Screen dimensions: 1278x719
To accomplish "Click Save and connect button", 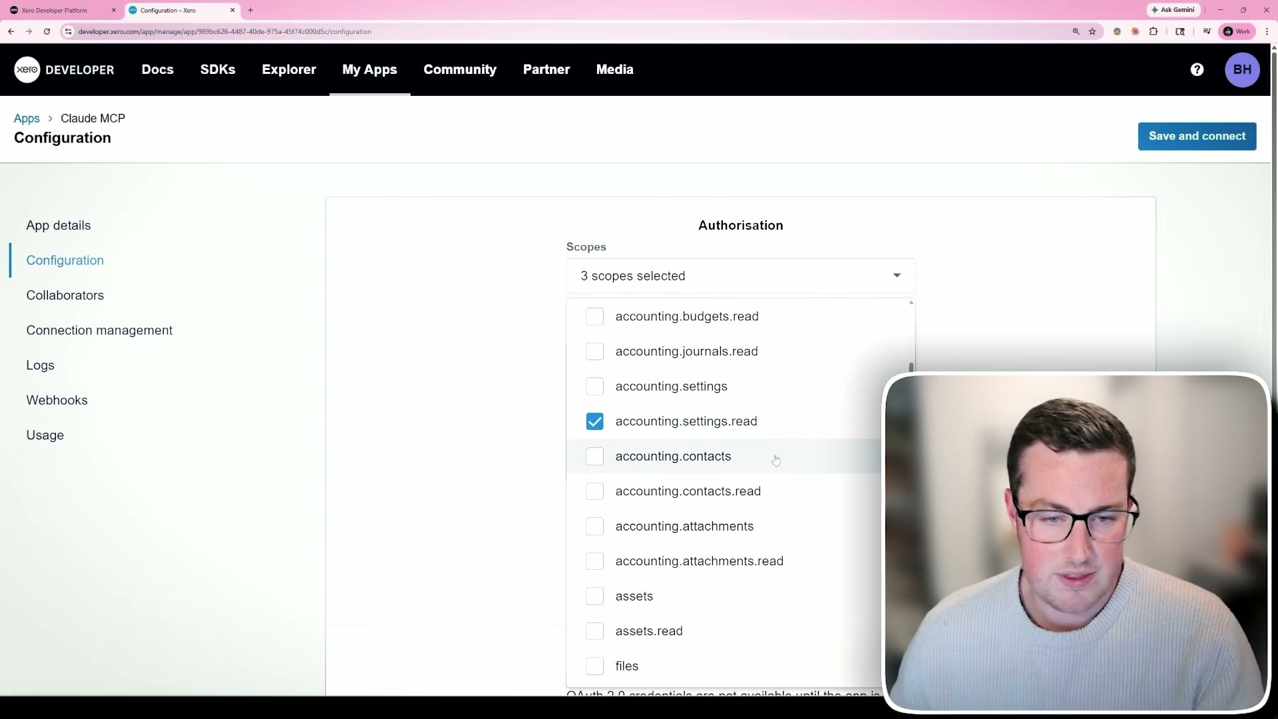I will click(x=1197, y=136).
